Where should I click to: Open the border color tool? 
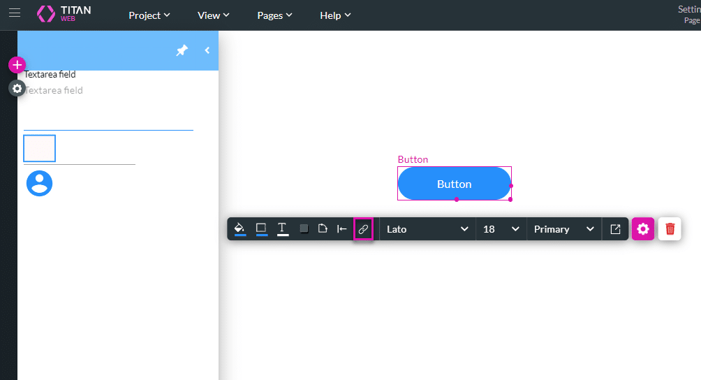tap(261, 228)
